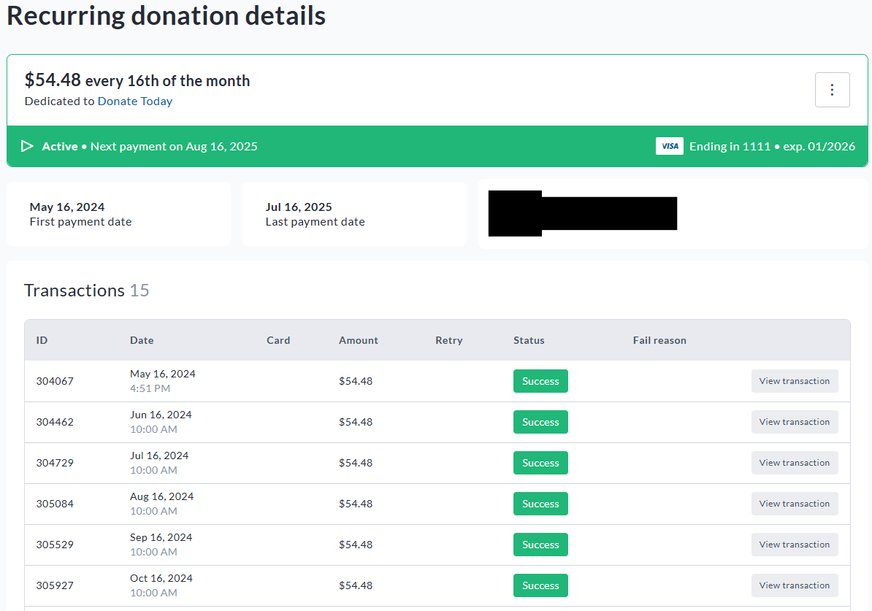Open the three-dot options menu
Screen dimensions: 872x611
click(832, 90)
